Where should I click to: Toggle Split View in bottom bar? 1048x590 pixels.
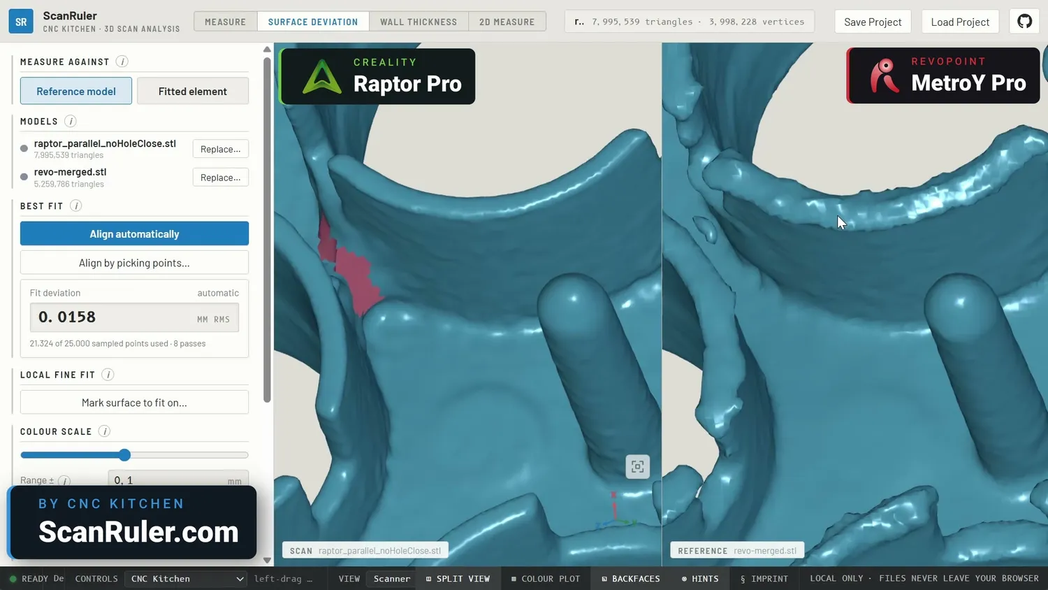[x=458, y=579]
